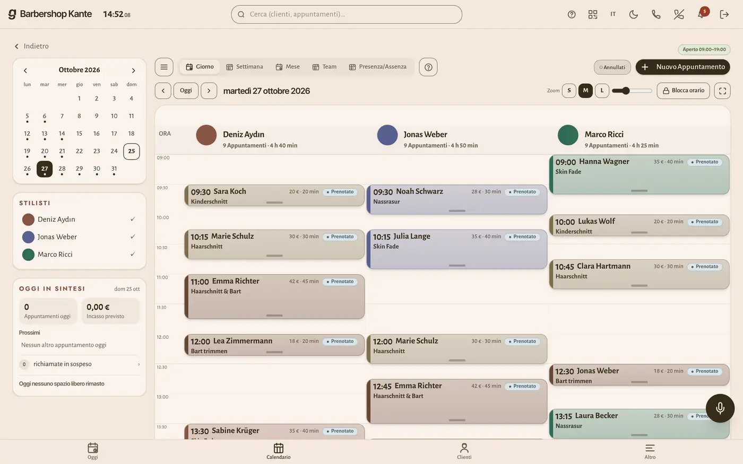743x464 pixels.
Task: Open the missed calls icon
Action: pyautogui.click(x=679, y=14)
